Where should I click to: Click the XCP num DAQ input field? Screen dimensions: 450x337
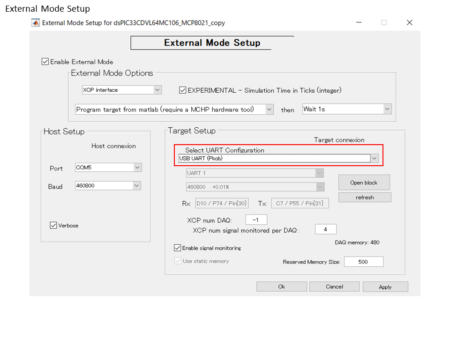[x=256, y=219]
